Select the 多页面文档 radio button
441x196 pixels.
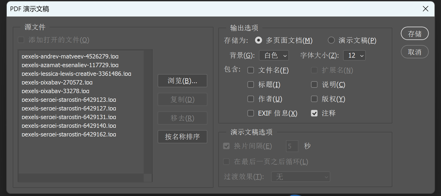pos(258,40)
